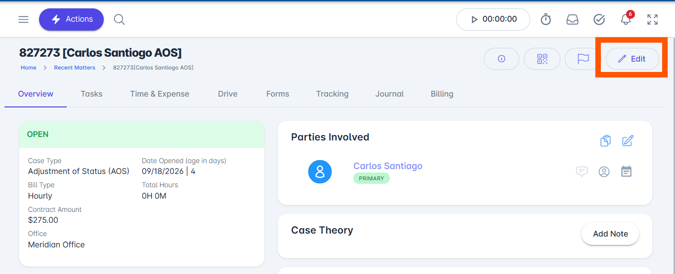Viewport: 675px width, 274px height.
Task: Open the hamburger navigation menu
Action: coord(23,19)
